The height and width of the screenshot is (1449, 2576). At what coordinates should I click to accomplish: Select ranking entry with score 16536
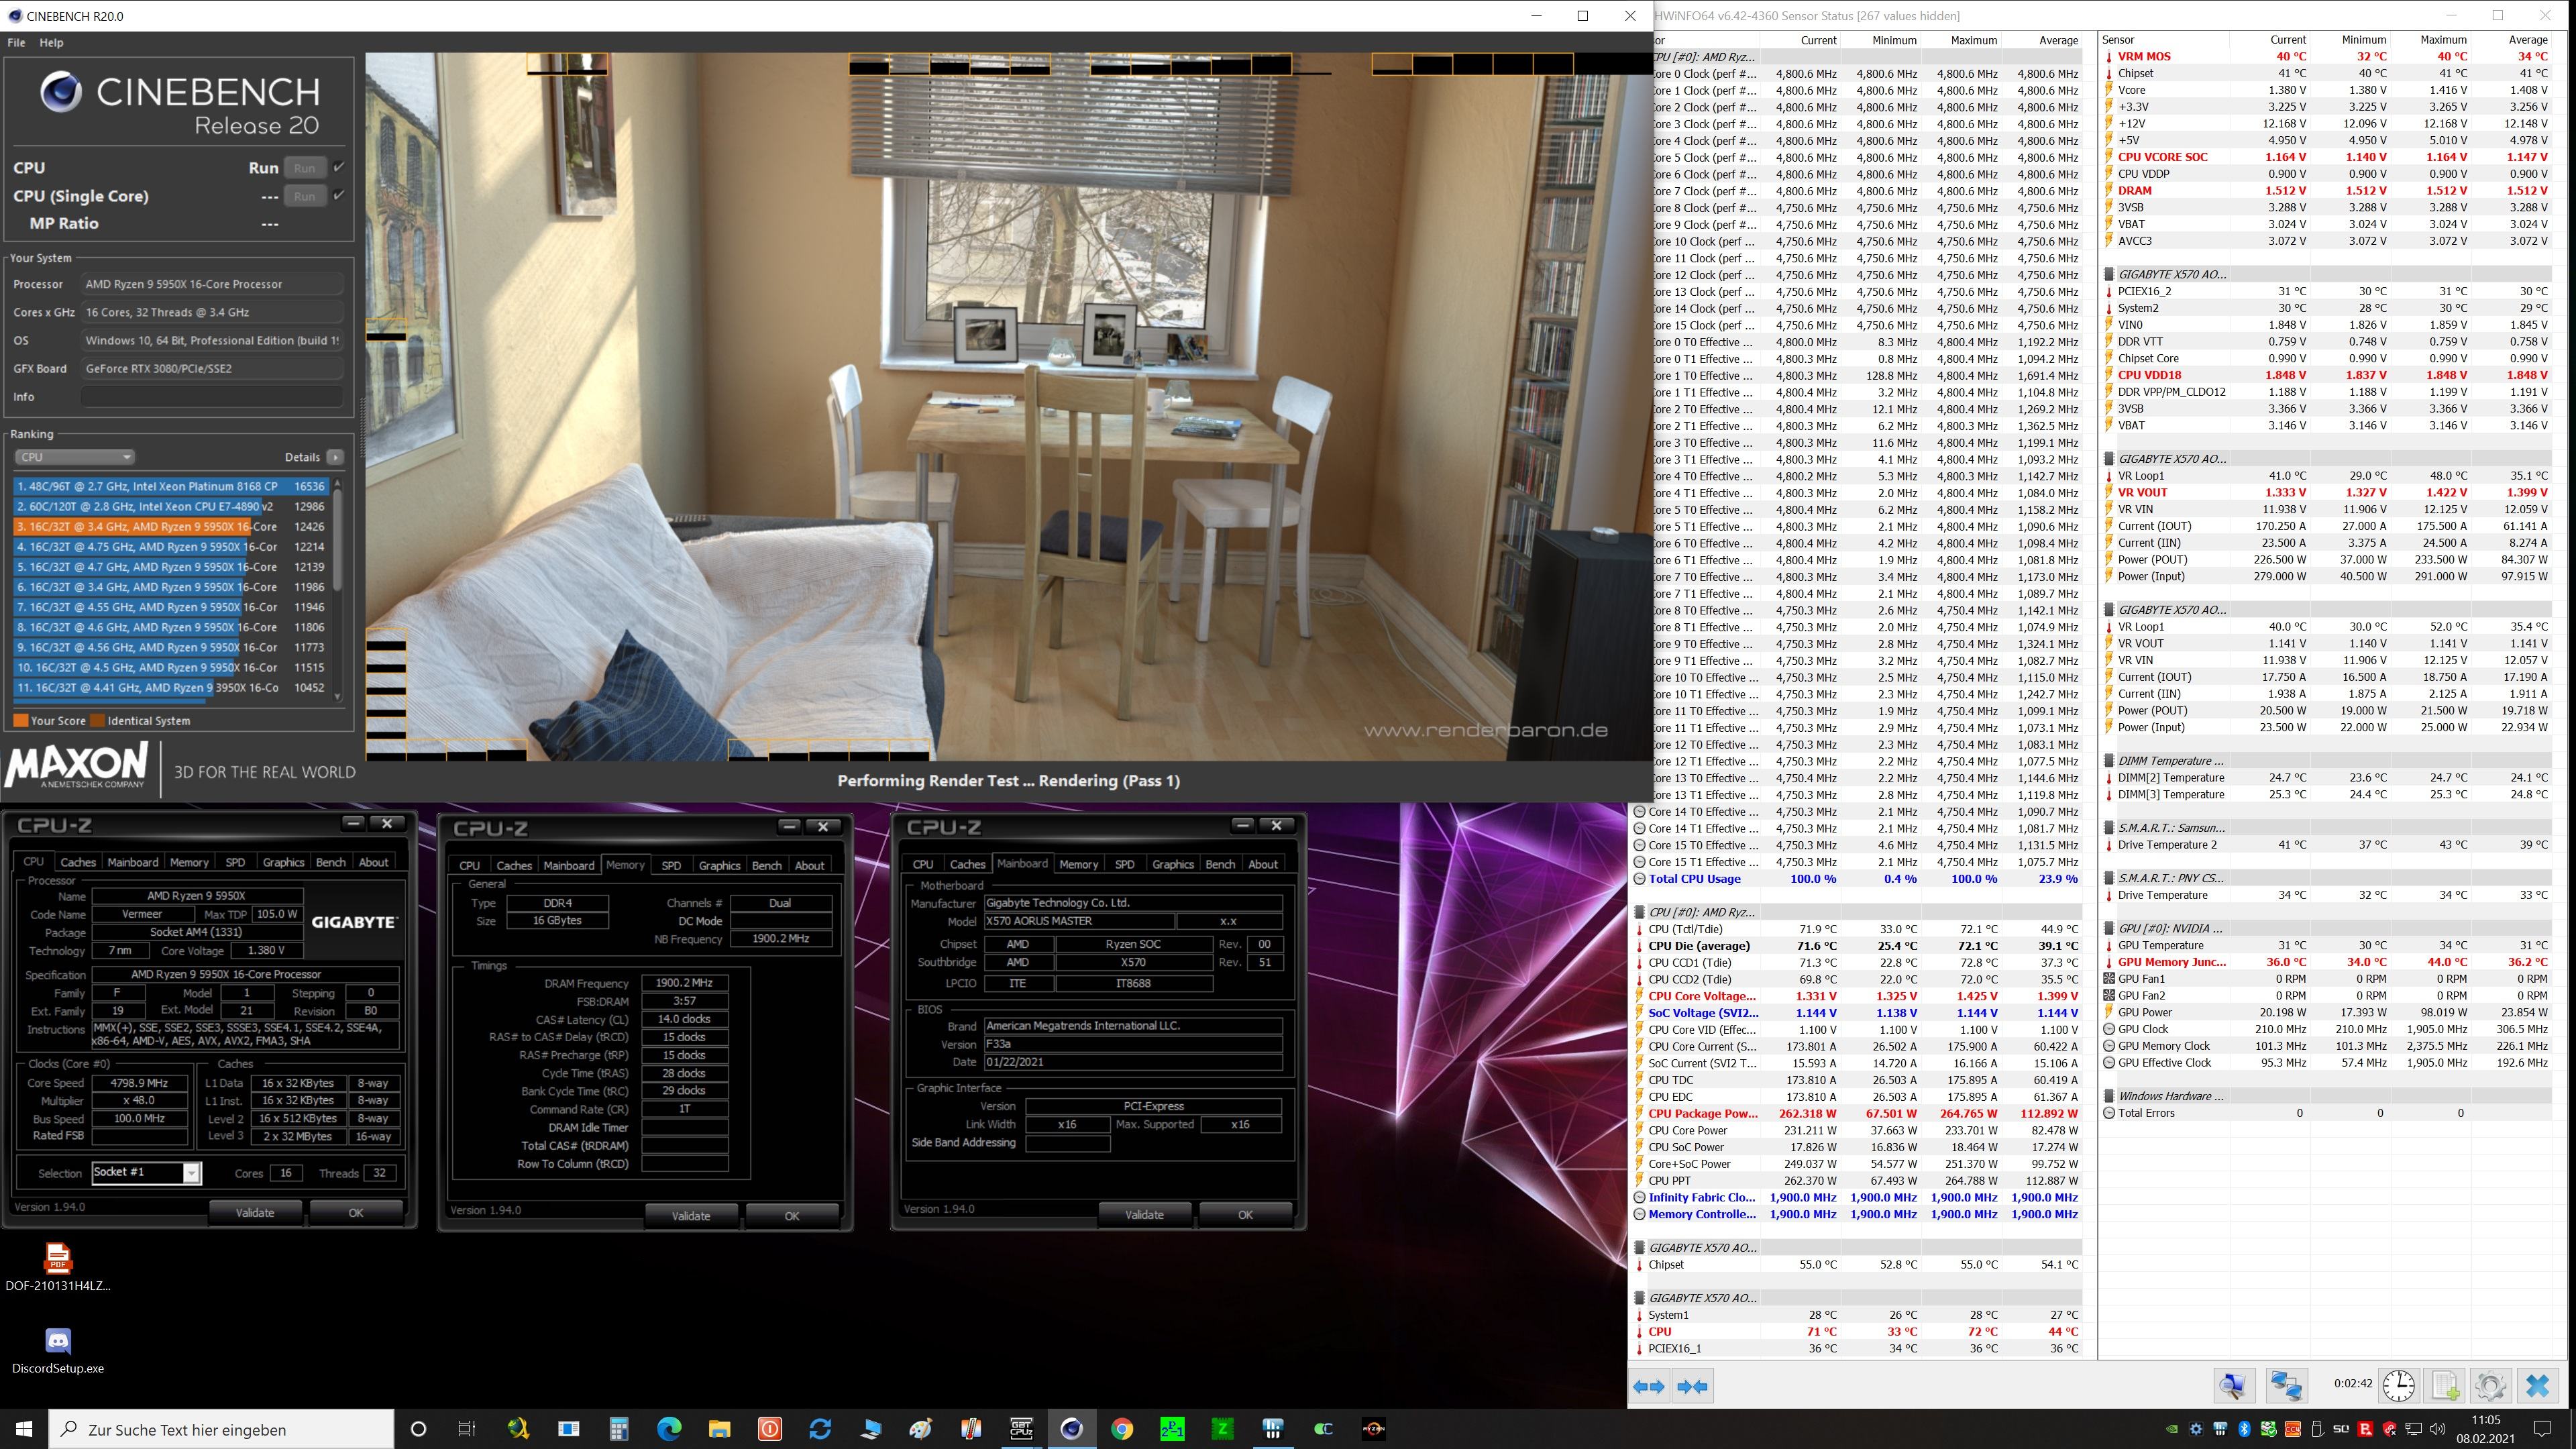pyautogui.click(x=171, y=486)
